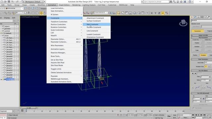Toggle Set Key mode button
Image resolution: width=212 pixels, height=119 pixels.
(x=174, y=118)
